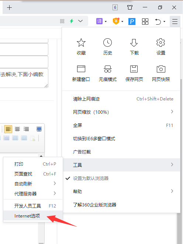The width and height of the screenshot is (183, 244).
Task: Expand the 网页缩放 (100%) submenu
Action: (121, 112)
